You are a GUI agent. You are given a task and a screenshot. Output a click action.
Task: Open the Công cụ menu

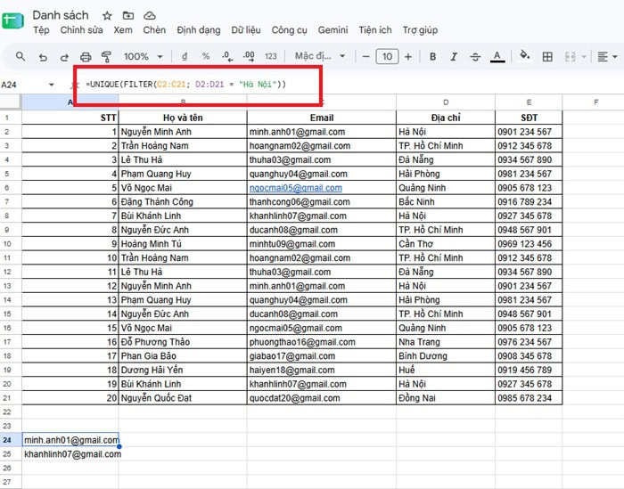point(289,30)
